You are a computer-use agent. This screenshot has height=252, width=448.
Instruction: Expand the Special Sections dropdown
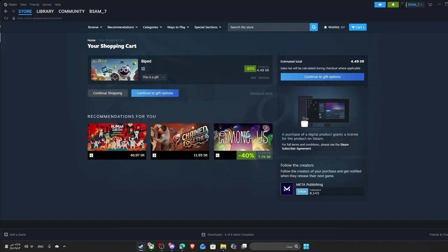click(x=208, y=27)
